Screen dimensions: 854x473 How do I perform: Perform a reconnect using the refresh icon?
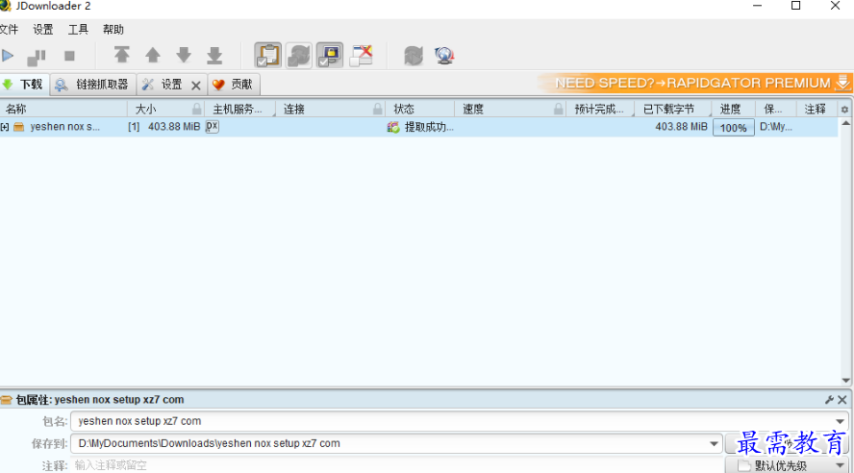click(414, 56)
